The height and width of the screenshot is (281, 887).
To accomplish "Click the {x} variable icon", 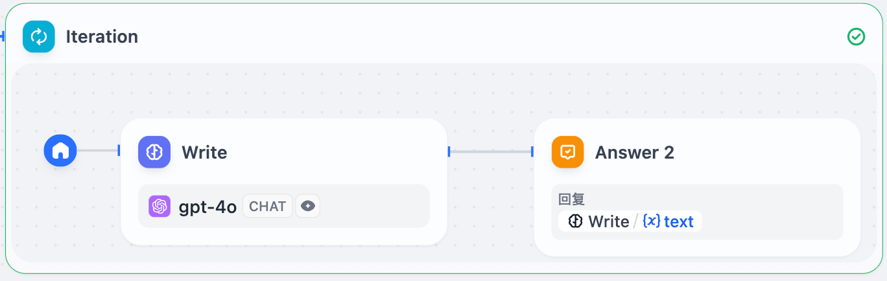I will [x=651, y=221].
